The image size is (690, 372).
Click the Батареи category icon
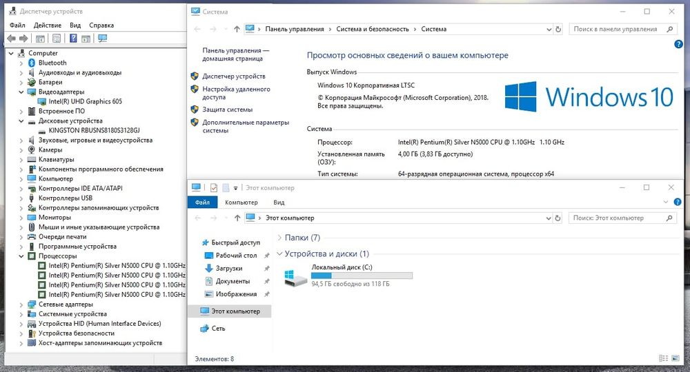tap(31, 82)
